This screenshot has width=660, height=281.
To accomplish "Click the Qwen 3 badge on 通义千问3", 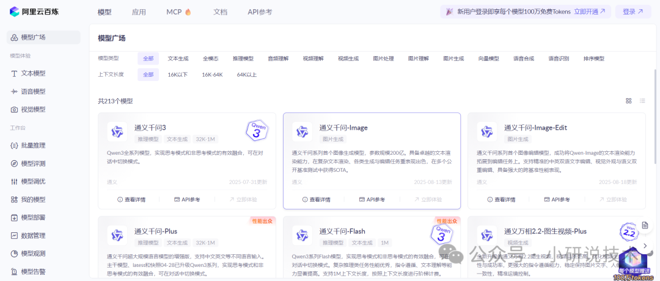I will [256, 130].
